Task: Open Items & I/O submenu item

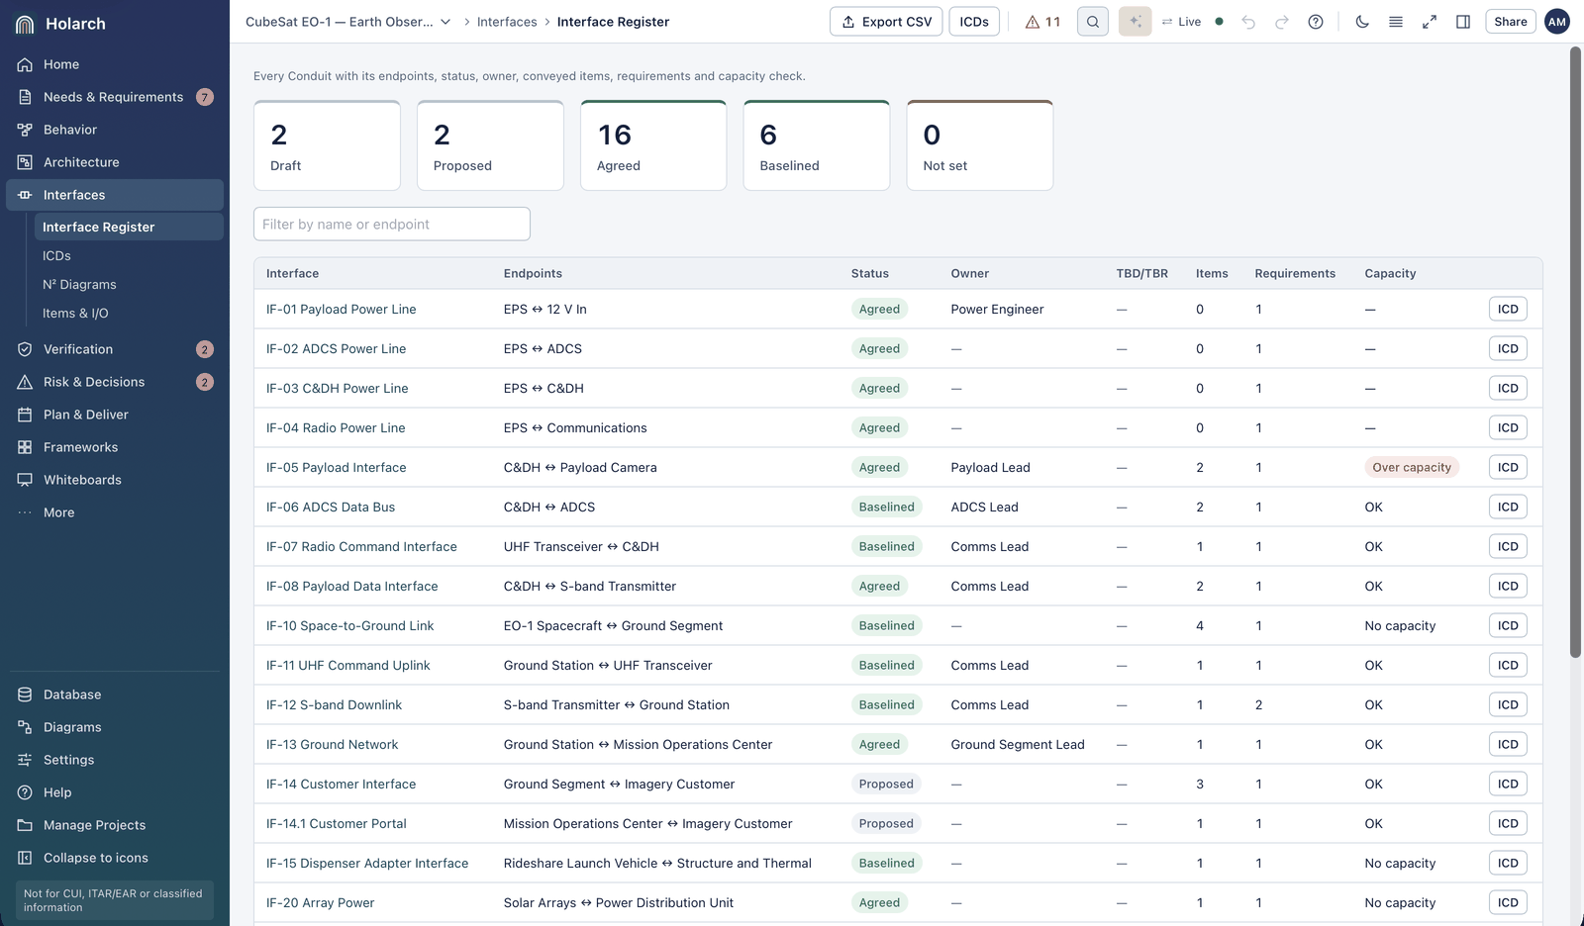Action: click(x=129, y=313)
